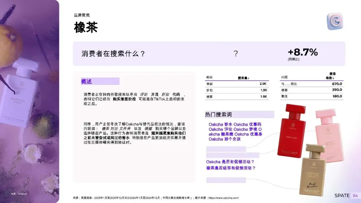This screenshot has width=361, height=203.
Task: Click the 1.9K value
Action: click(x=264, y=90)
